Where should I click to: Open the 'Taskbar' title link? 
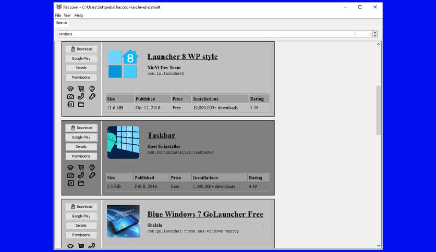pyautogui.click(x=161, y=135)
